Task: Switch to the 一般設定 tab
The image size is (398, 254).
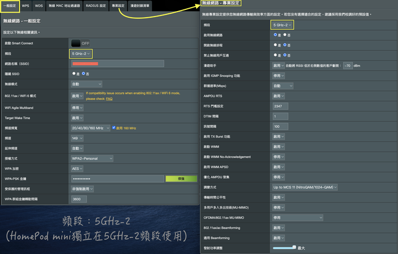Action: pos(9,6)
